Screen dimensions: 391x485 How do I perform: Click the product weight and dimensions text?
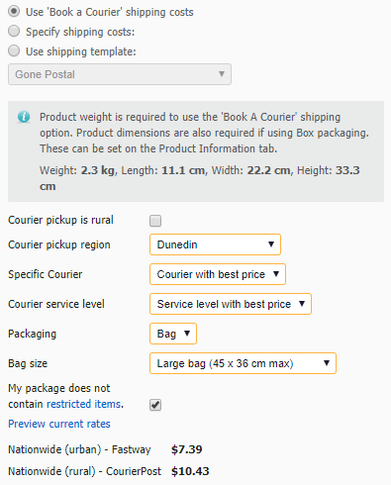[x=200, y=178]
